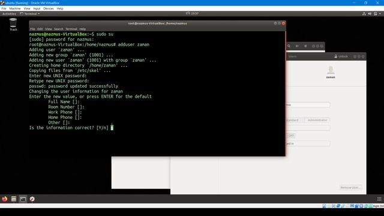Click 'Other []:' line in terminal
Screen dimensions: 384x216
pyautogui.click(x=59, y=122)
